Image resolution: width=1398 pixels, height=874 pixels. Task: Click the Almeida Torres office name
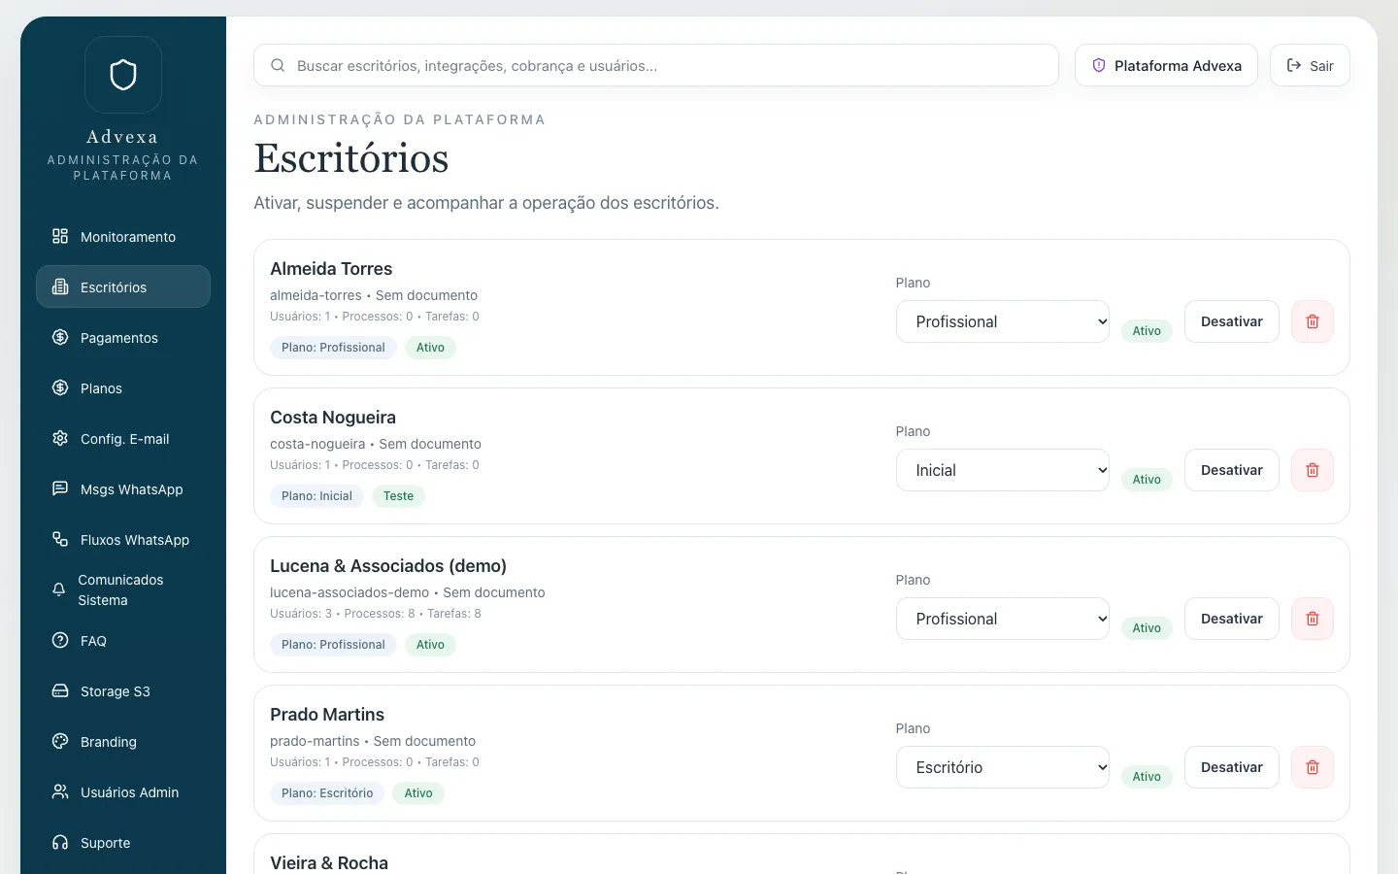pos(331,269)
